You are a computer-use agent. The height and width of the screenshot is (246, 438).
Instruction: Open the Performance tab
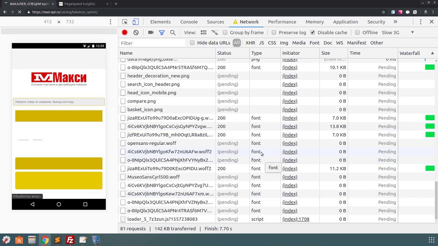pos(282,22)
